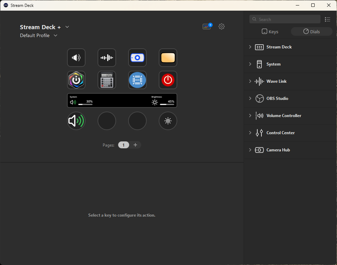This screenshot has height=265, width=337.
Task: Select the red power button key
Action: coord(168,80)
